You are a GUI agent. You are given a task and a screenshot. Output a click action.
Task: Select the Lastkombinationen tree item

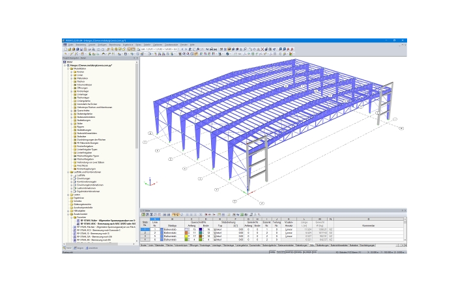pos(86,188)
